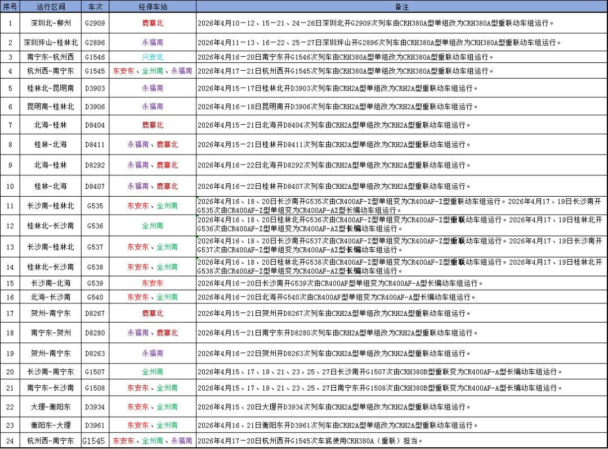The height and width of the screenshot is (449, 608).
Task: Click the 深圳坪山-桂林北 route cell
Action: tap(51, 42)
